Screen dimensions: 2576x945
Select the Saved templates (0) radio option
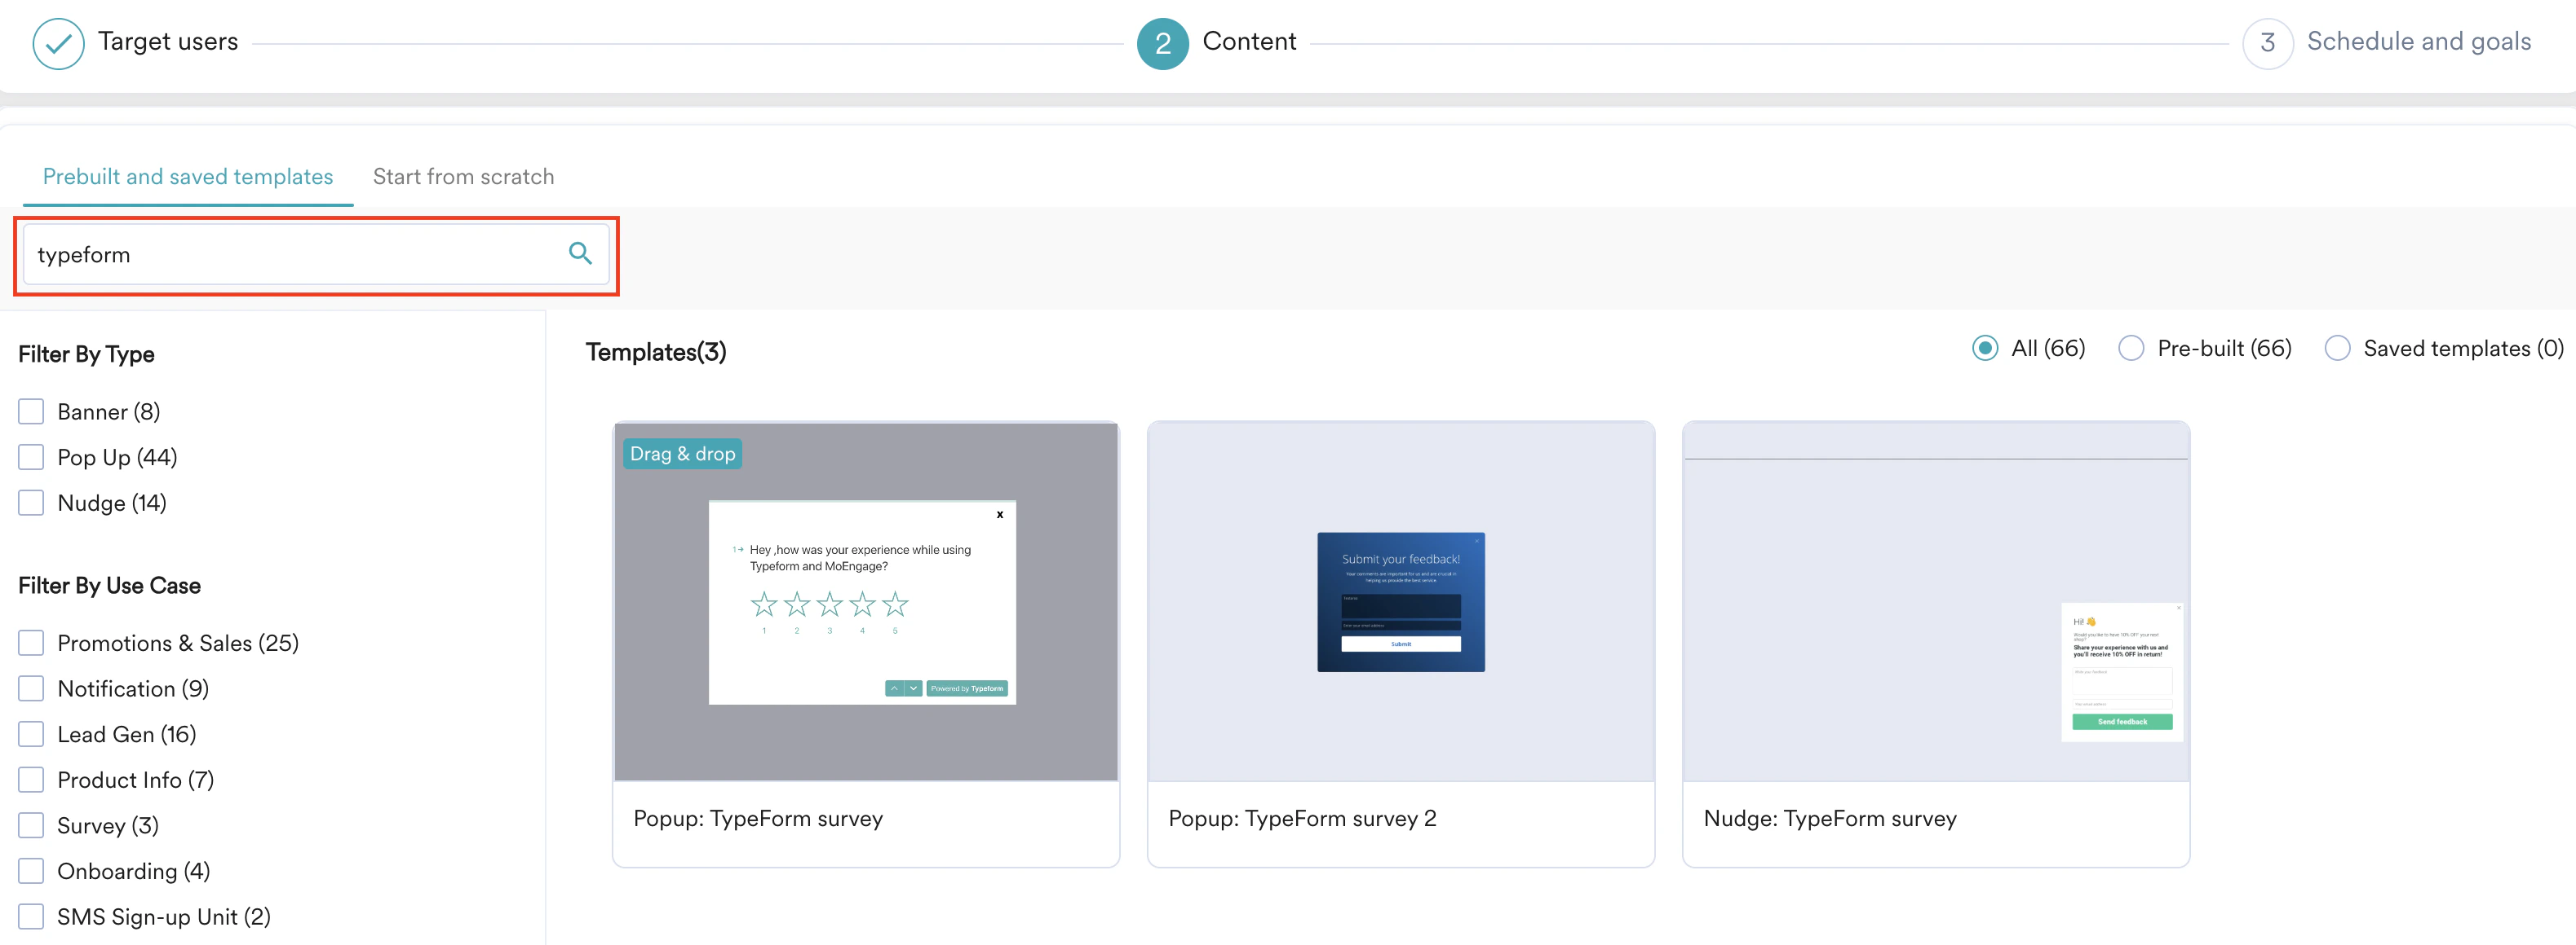tap(2336, 349)
